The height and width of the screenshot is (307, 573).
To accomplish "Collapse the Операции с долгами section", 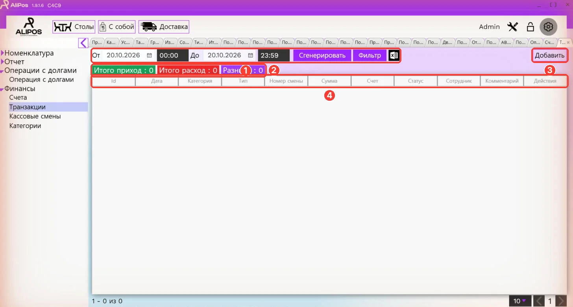I will [x=2, y=71].
